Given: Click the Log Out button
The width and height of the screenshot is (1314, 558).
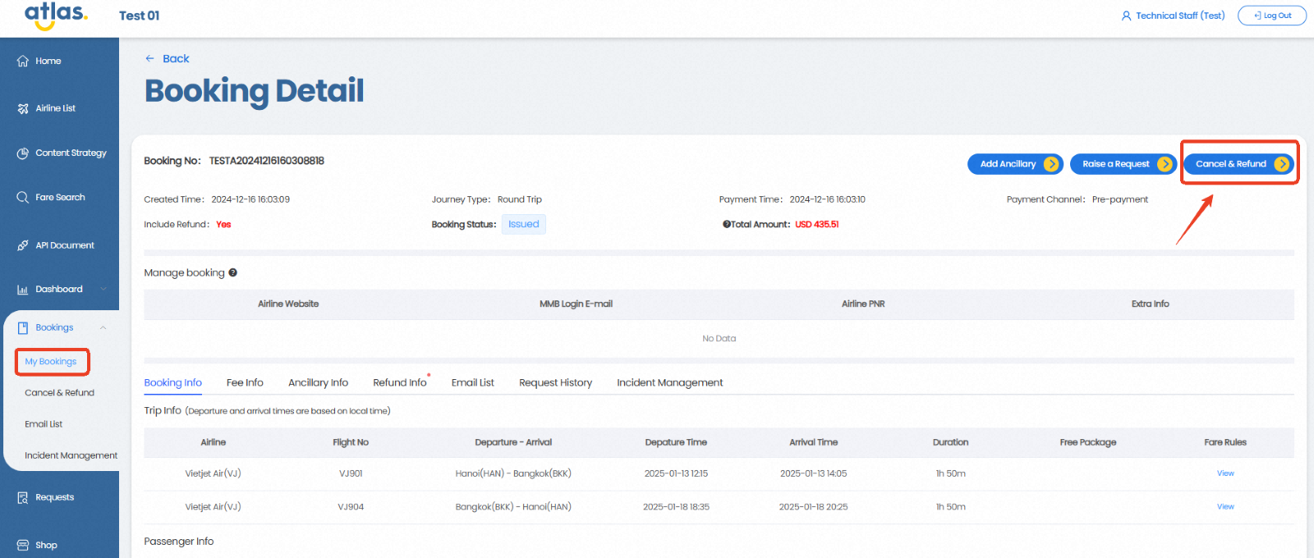Looking at the screenshot, I should click(x=1271, y=16).
